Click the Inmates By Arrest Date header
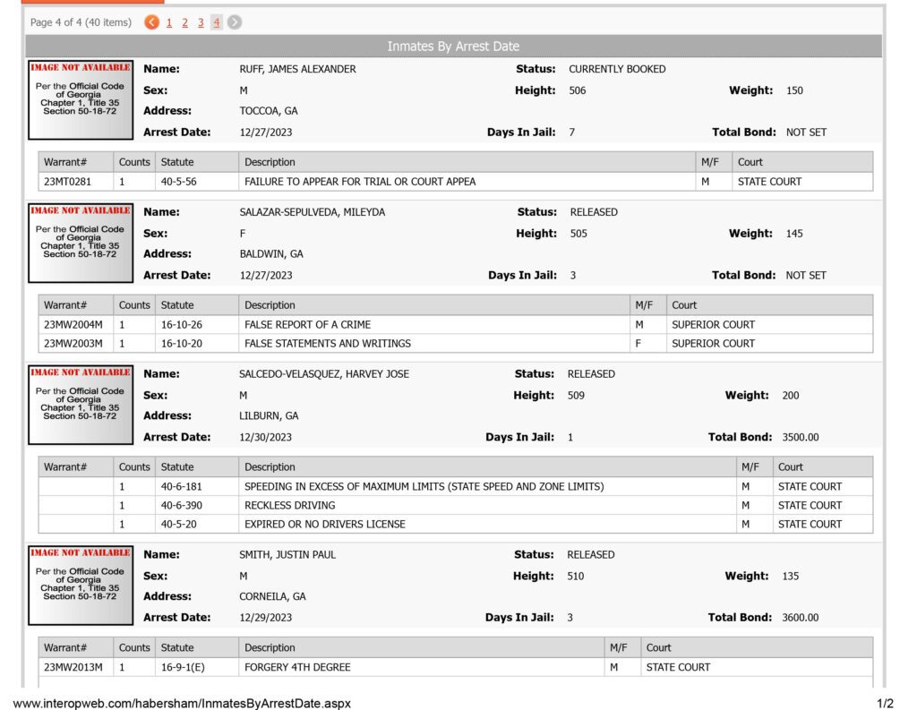This screenshot has width=917, height=710. [453, 47]
